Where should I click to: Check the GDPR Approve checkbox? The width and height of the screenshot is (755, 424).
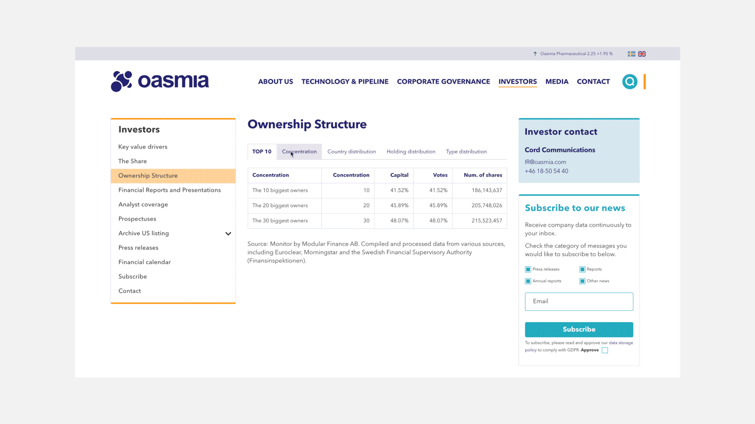pos(605,350)
